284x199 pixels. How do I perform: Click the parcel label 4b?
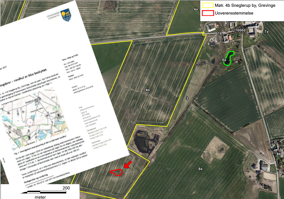click(x=147, y=90)
